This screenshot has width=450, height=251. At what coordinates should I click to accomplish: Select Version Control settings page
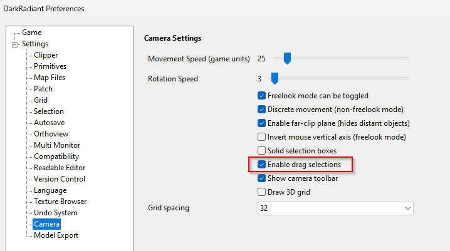[60, 179]
